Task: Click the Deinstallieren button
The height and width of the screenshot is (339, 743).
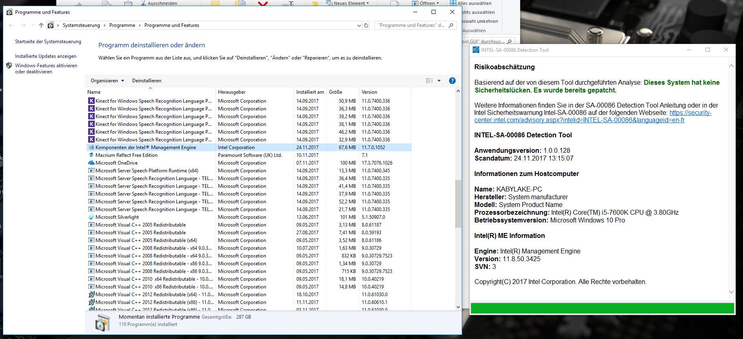Action: pyautogui.click(x=147, y=81)
